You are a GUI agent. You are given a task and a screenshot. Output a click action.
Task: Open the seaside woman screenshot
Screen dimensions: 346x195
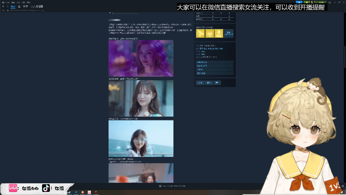[x=141, y=139]
